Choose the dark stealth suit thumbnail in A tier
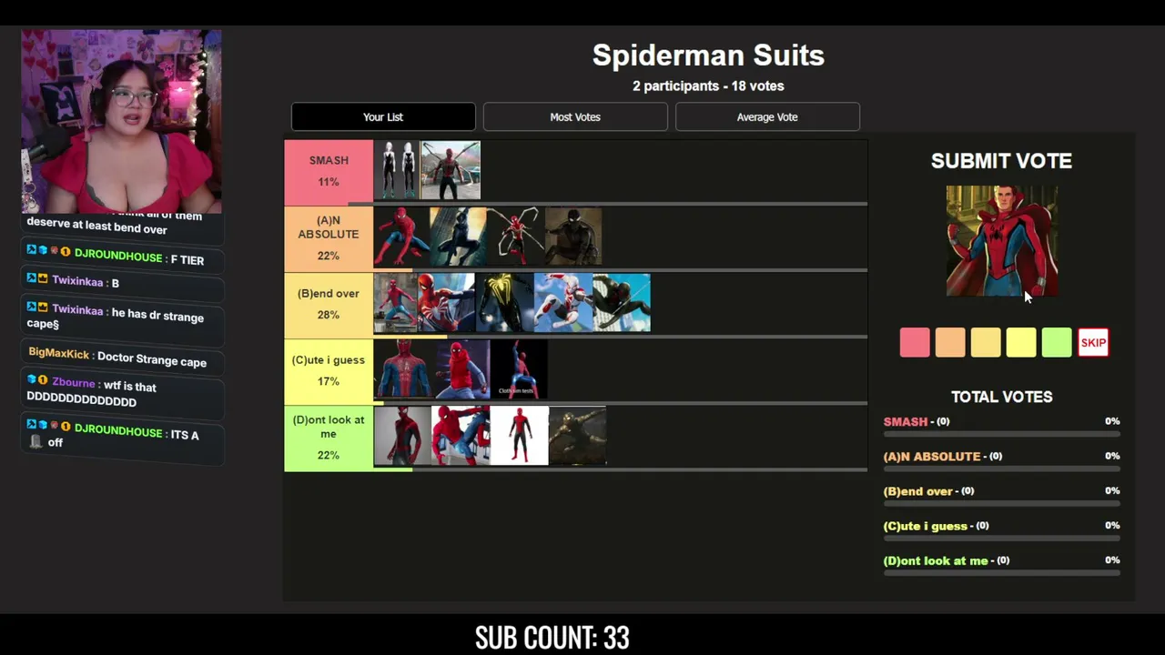The width and height of the screenshot is (1165, 655). pos(573,237)
